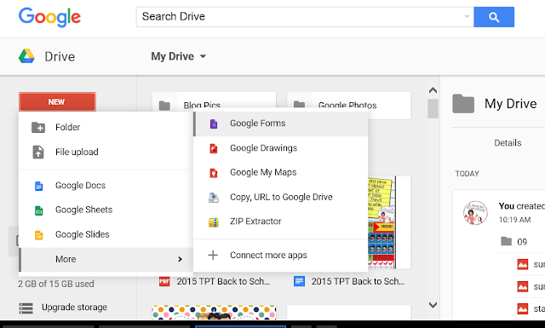Viewport: 545px width, 328px height.
Task: Click the PDF icon of 2015 TPT file
Action: [x=164, y=281]
